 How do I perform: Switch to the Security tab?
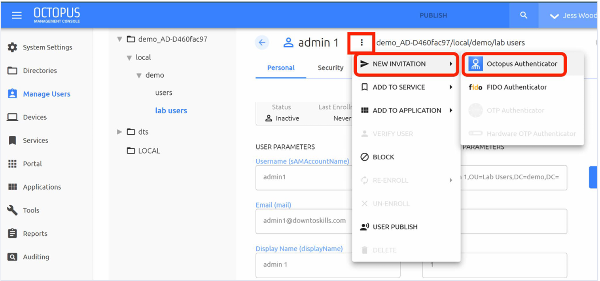pos(331,68)
